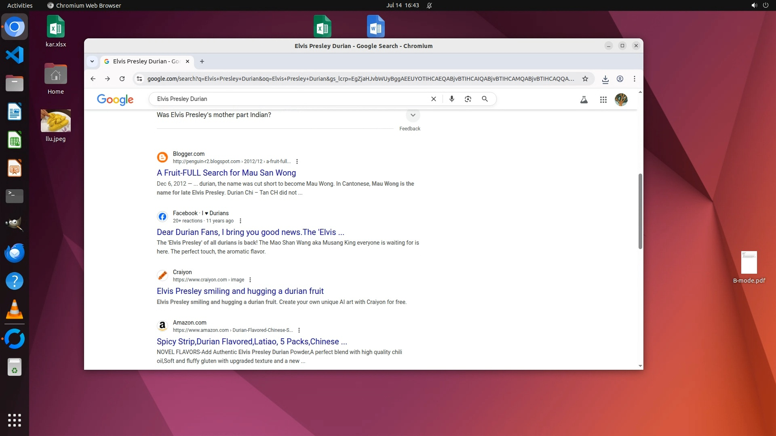Clear the search box text
Viewport: 776px width, 436px height.
tap(434, 99)
